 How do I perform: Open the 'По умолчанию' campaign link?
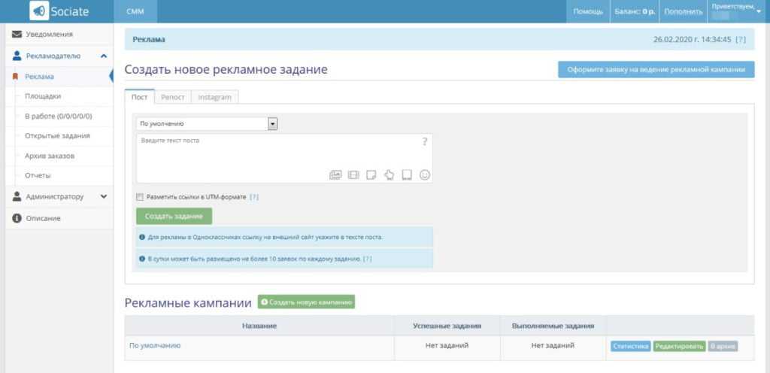(x=155, y=346)
